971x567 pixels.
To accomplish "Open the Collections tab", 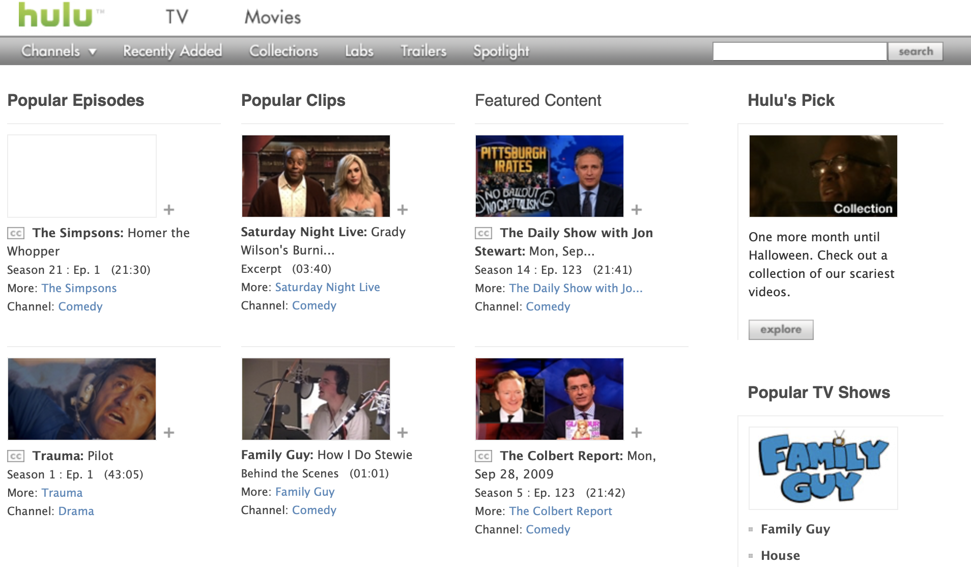I will 283,51.
